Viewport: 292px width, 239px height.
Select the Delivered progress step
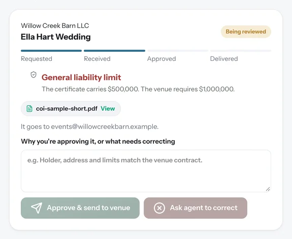tap(241, 56)
